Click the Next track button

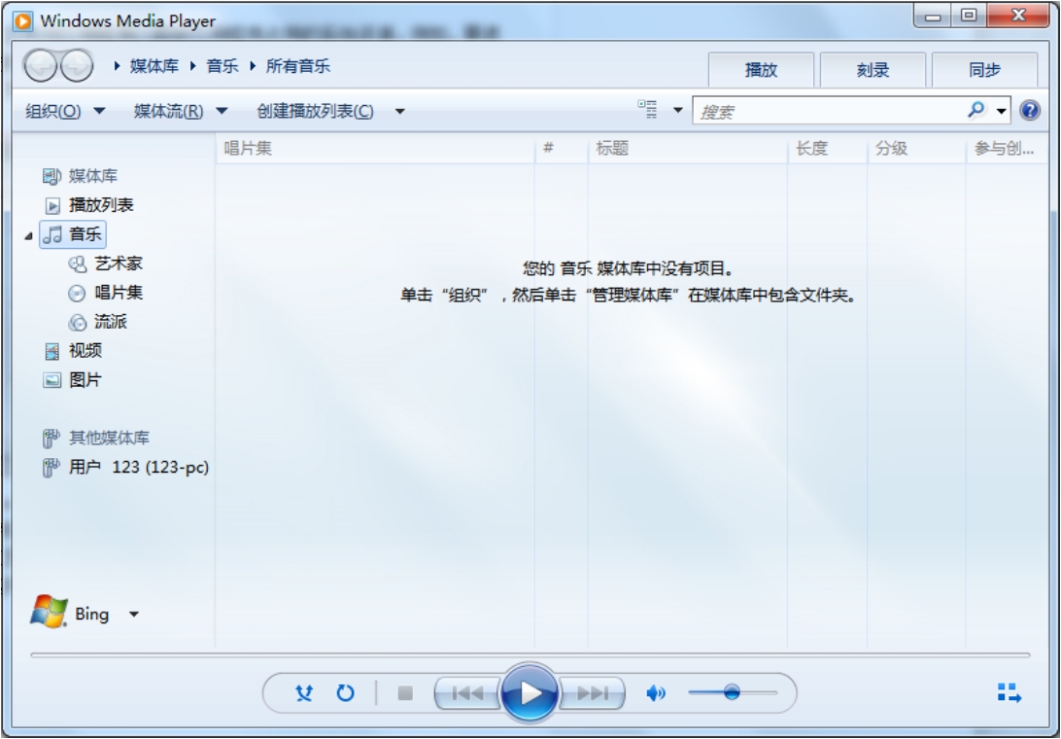coord(592,693)
